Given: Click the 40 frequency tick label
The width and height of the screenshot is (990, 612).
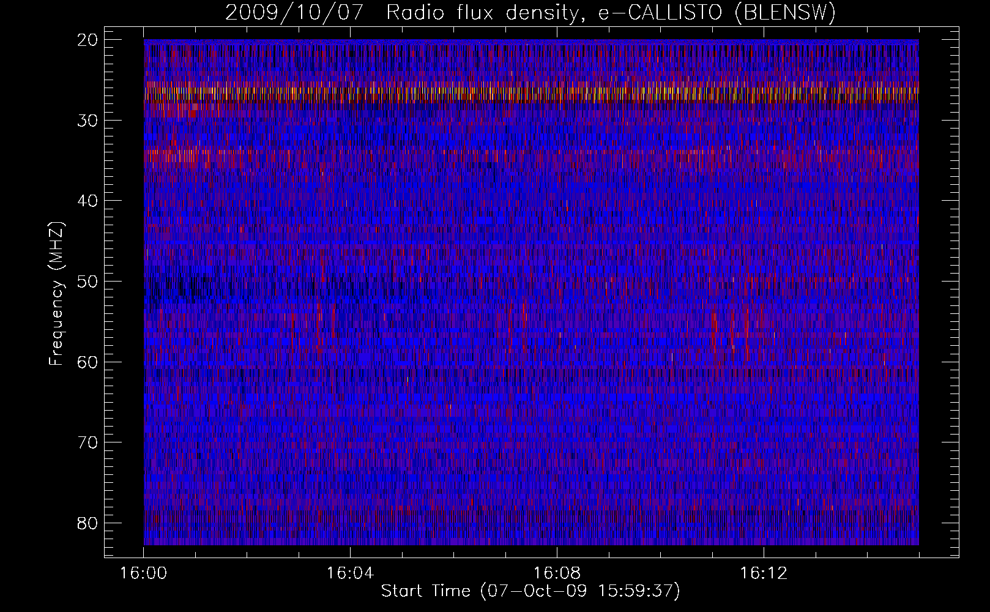Looking at the screenshot, I should point(88,201).
